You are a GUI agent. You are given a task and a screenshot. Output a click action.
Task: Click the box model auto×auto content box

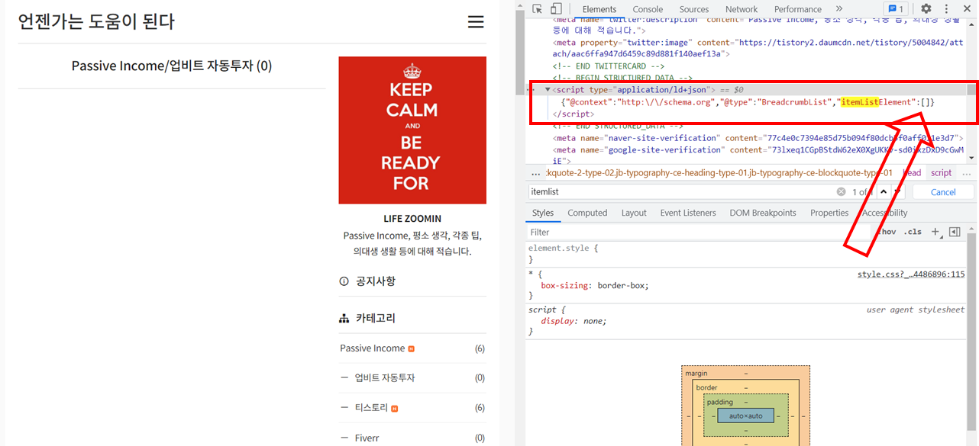pyautogui.click(x=745, y=416)
